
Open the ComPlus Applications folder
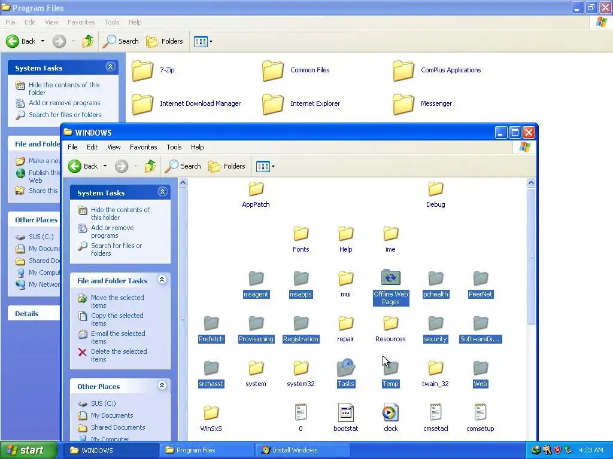pyautogui.click(x=436, y=71)
